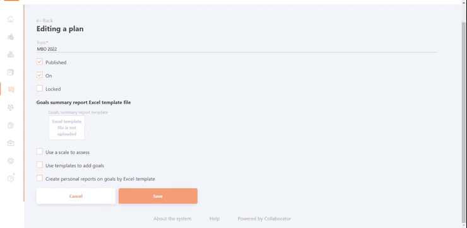Open the users group sidebar icon
This screenshot has height=228, width=467.
click(x=11, y=37)
